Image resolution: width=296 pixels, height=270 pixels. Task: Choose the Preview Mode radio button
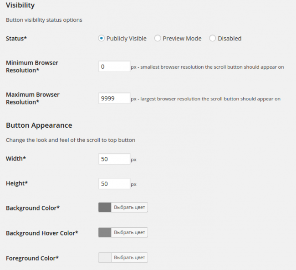(x=158, y=39)
